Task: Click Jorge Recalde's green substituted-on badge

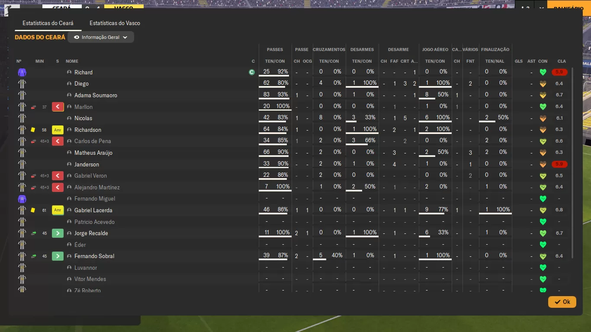Action: click(58, 233)
